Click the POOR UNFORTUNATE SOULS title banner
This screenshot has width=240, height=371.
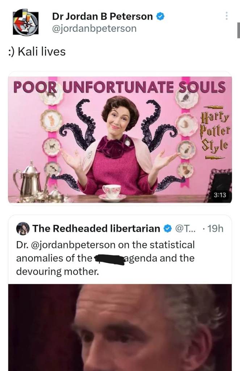pyautogui.click(x=119, y=87)
